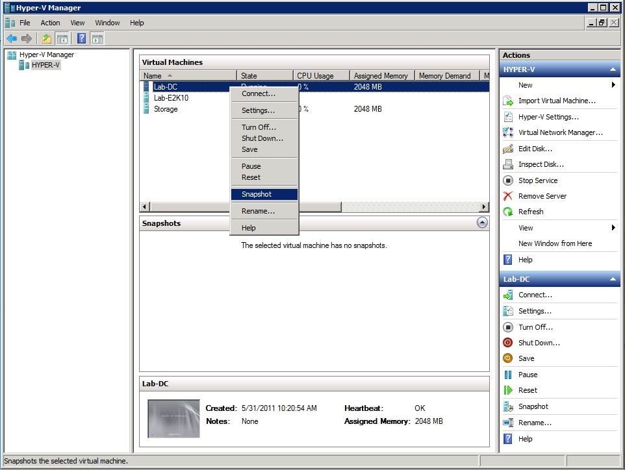Click the Edit Disk pencil icon
Viewport: 625px width, 470px height.
point(508,149)
